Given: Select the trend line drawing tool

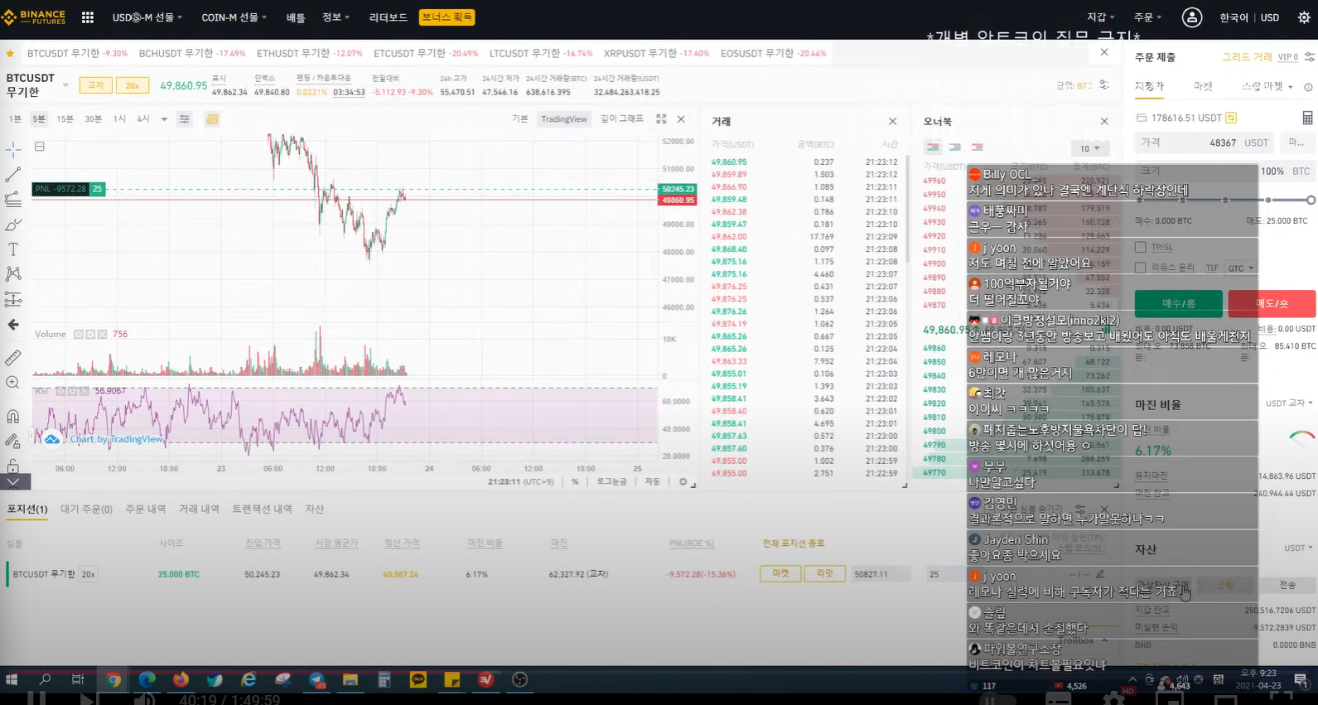Looking at the screenshot, I should pyautogui.click(x=13, y=175).
